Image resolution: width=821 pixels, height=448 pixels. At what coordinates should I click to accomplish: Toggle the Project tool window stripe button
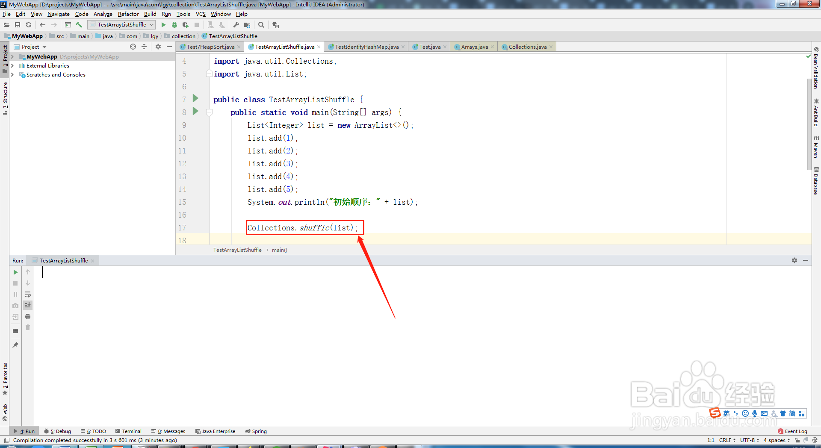(x=5, y=59)
